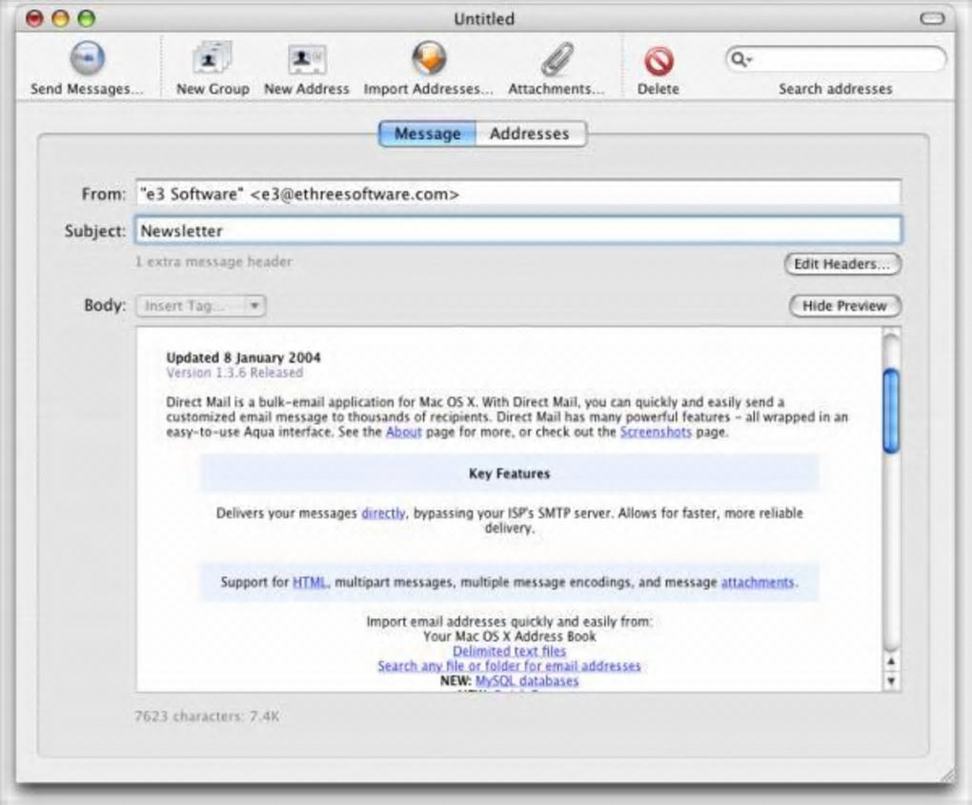The height and width of the screenshot is (805, 972).
Task: Follow the 'directly' link
Action: click(383, 513)
